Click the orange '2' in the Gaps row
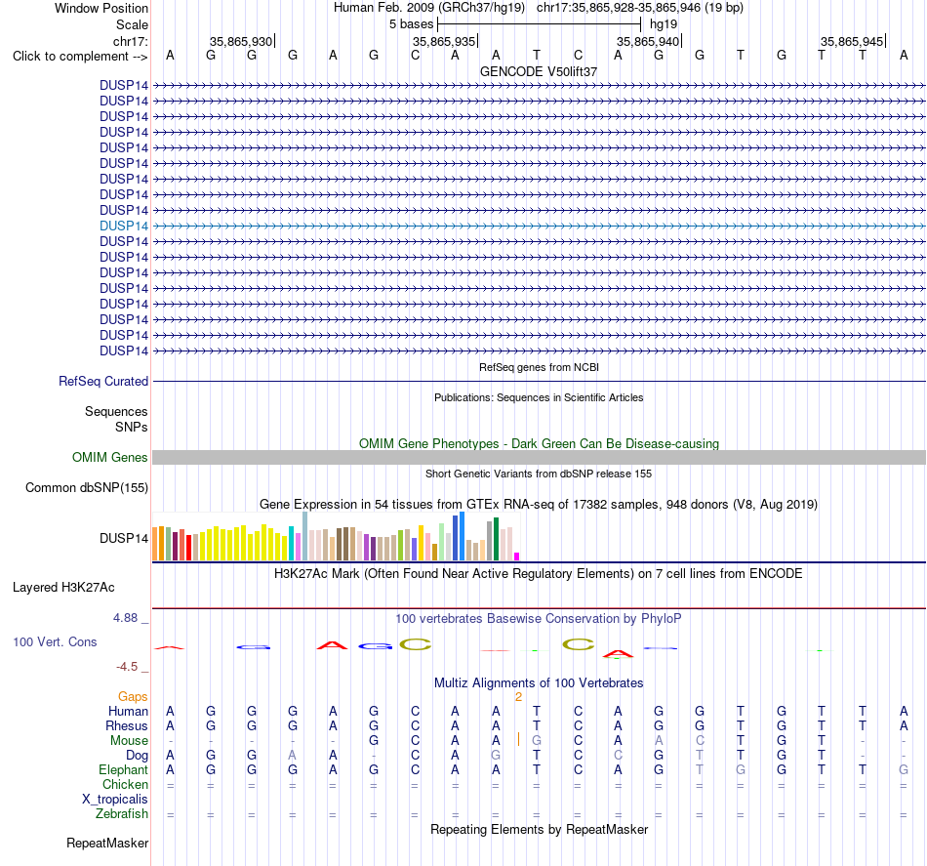The width and height of the screenshot is (927, 866). (518, 697)
